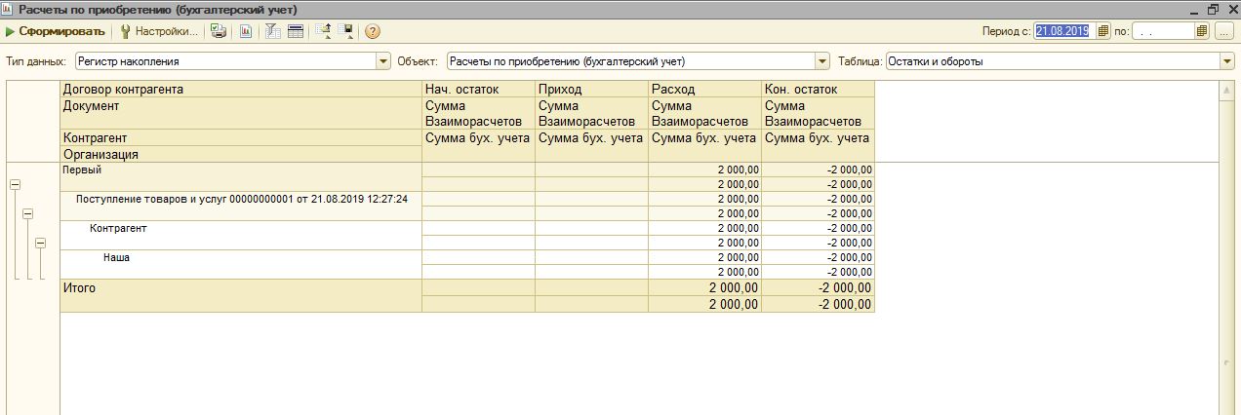Image resolution: width=1241 pixels, height=415 pixels.
Task: Select the Поступление товаров и услуг row
Action: (241, 199)
